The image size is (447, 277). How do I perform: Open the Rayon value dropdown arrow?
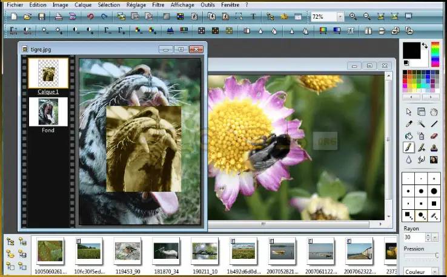[x=435, y=237]
